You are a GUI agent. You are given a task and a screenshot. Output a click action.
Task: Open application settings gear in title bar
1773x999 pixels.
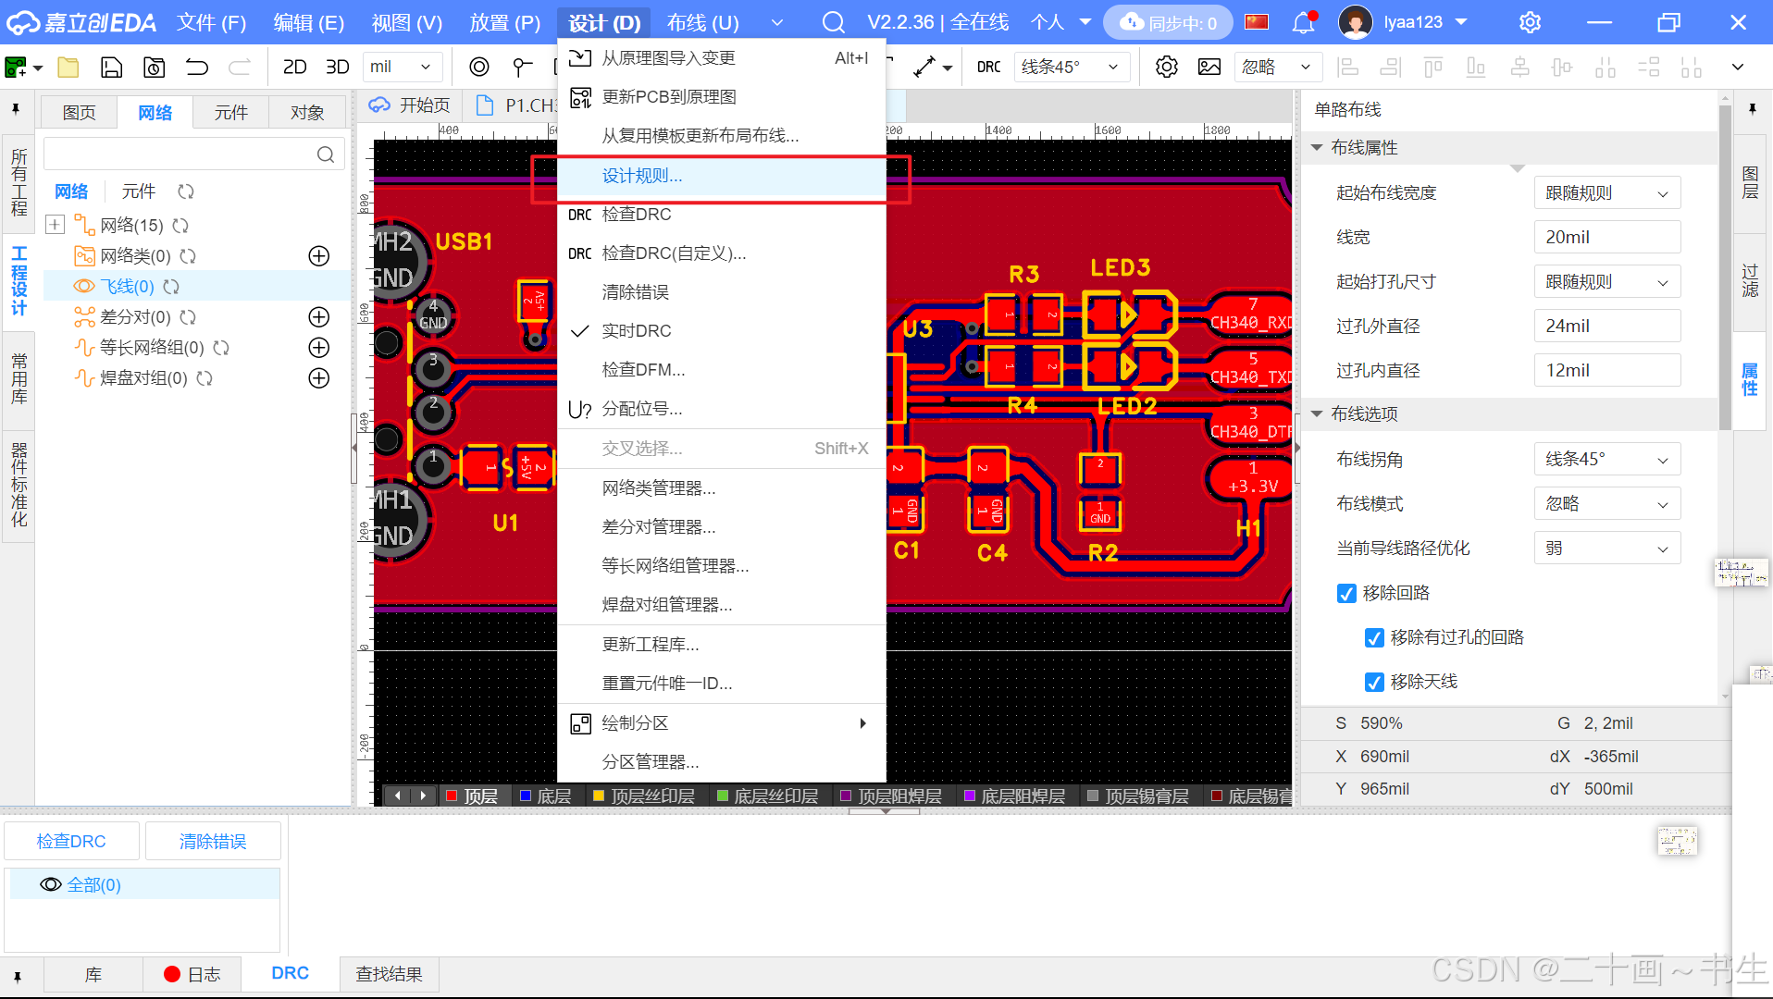click(x=1531, y=22)
